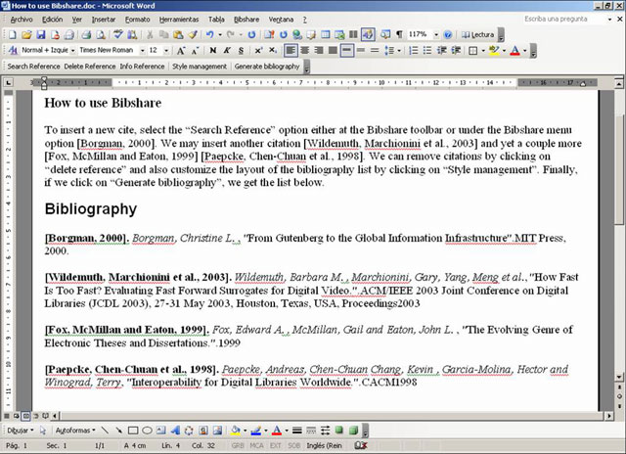The height and width of the screenshot is (454, 626).
Task: Select the Format Painter brush
Action: point(193,35)
